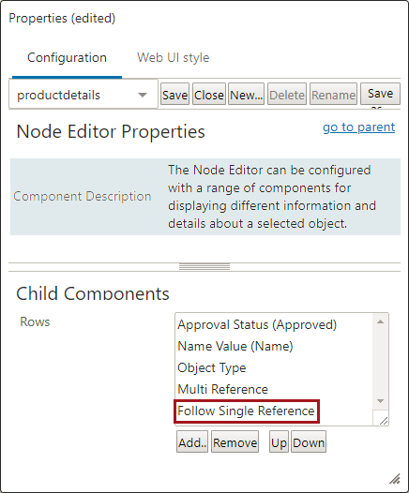The height and width of the screenshot is (493, 409).
Task: Select the Multi Reference row
Action: pos(222,389)
